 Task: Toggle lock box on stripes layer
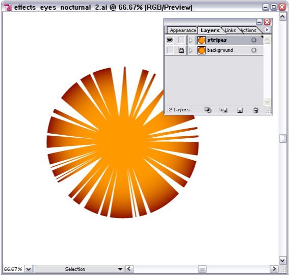pos(181,40)
